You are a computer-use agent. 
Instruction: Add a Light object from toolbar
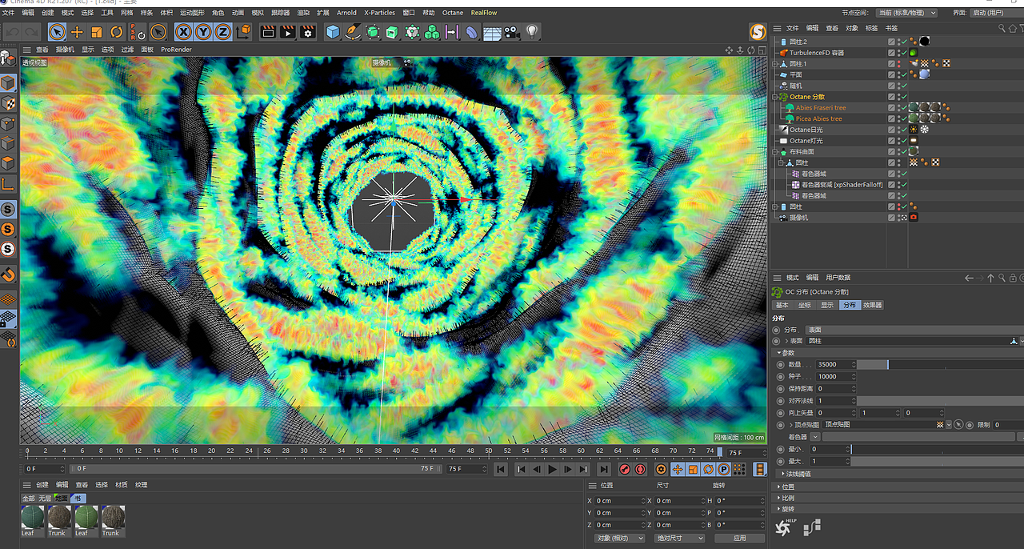coord(532,32)
